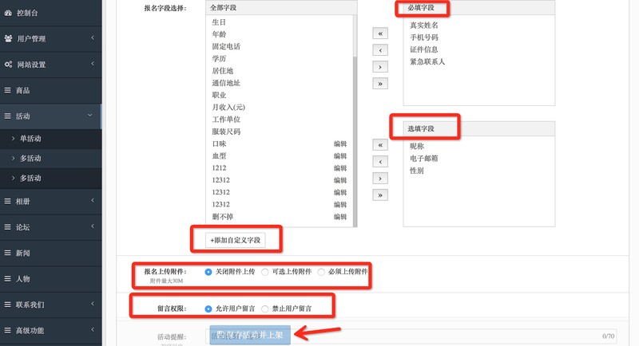Expand the 网站设置 chevron
This screenshot has width=639, height=346.
93,64
